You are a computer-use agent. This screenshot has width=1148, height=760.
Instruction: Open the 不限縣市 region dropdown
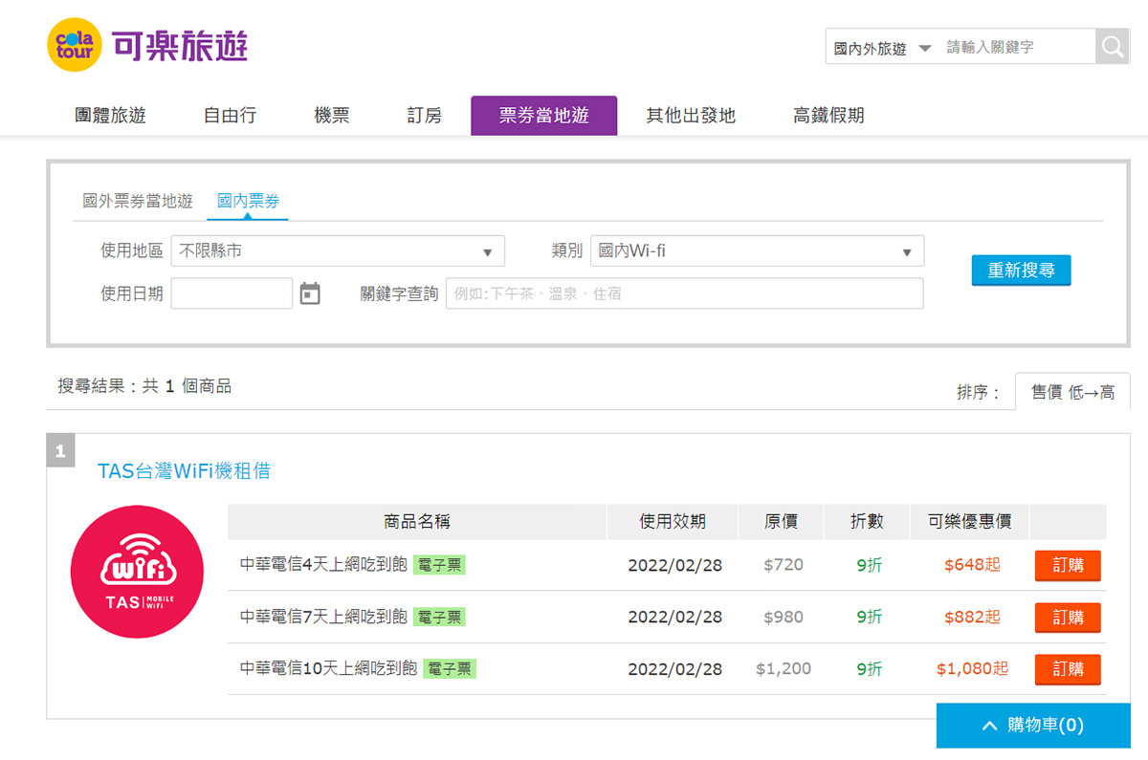pos(337,250)
